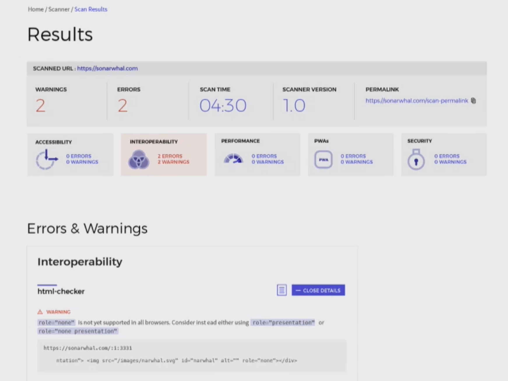This screenshot has height=381, width=508.
Task: Open scanned URL https://sonarwhal.com
Action: click(x=107, y=68)
